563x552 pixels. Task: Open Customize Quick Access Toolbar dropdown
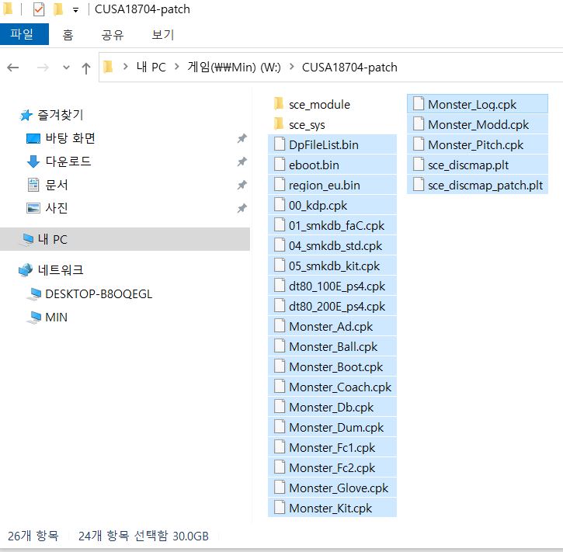pyautogui.click(x=75, y=10)
